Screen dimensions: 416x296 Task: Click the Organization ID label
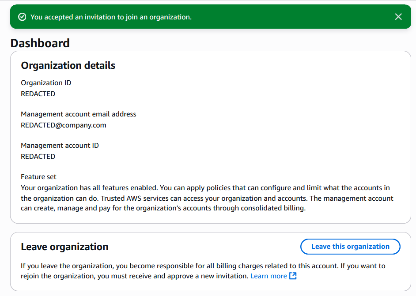(46, 83)
